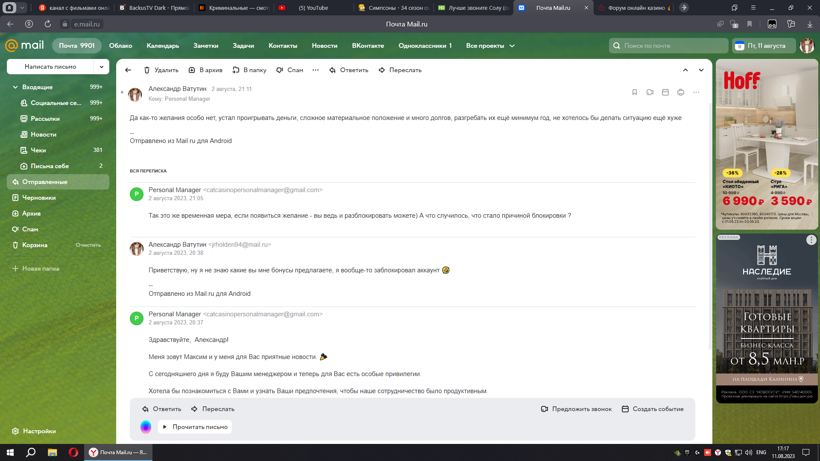This screenshot has width=820, height=461.
Task: Open Windows Start menu
Action: click(x=10, y=452)
